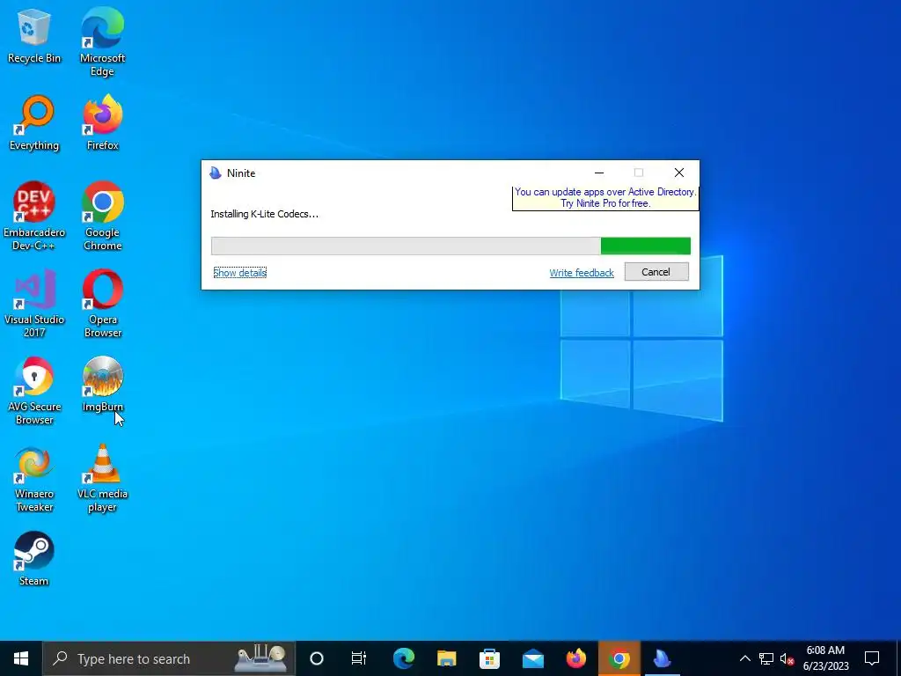
Task: Switch to Google Chrome in the taskbar
Action: (x=619, y=658)
